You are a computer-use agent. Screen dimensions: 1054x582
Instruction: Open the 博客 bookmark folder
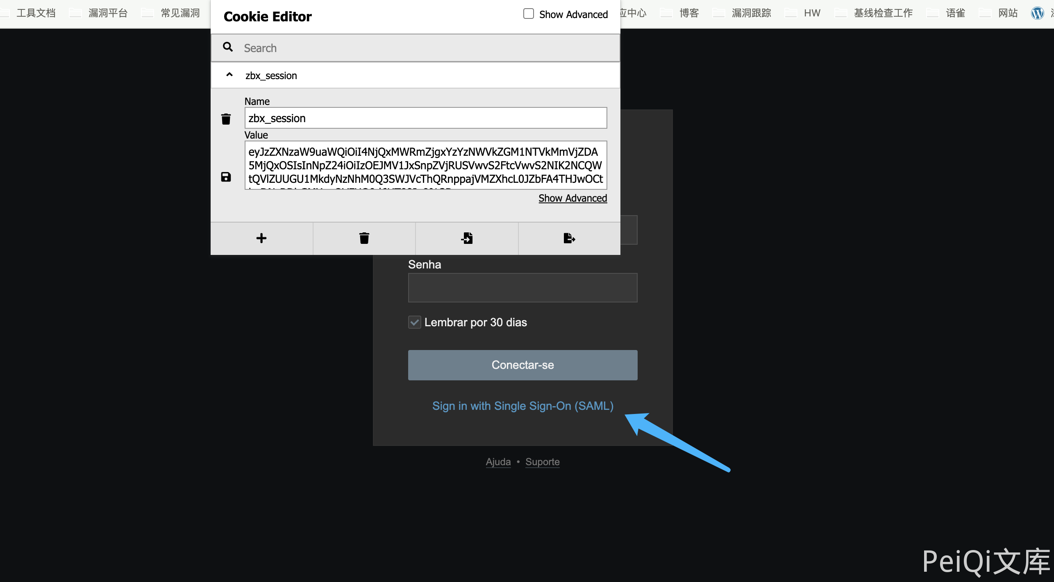[688, 13]
